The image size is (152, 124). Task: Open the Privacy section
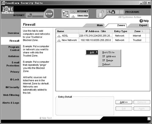pyautogui.click(x=15, y=72)
